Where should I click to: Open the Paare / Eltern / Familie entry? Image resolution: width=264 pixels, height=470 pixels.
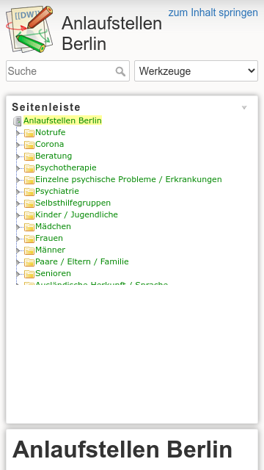click(81, 261)
